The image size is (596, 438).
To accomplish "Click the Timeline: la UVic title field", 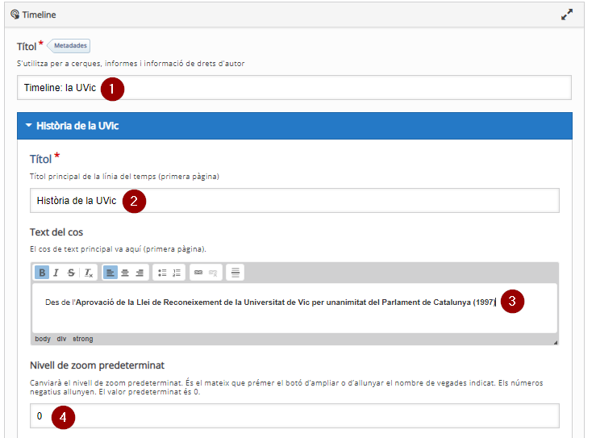I will (x=294, y=88).
